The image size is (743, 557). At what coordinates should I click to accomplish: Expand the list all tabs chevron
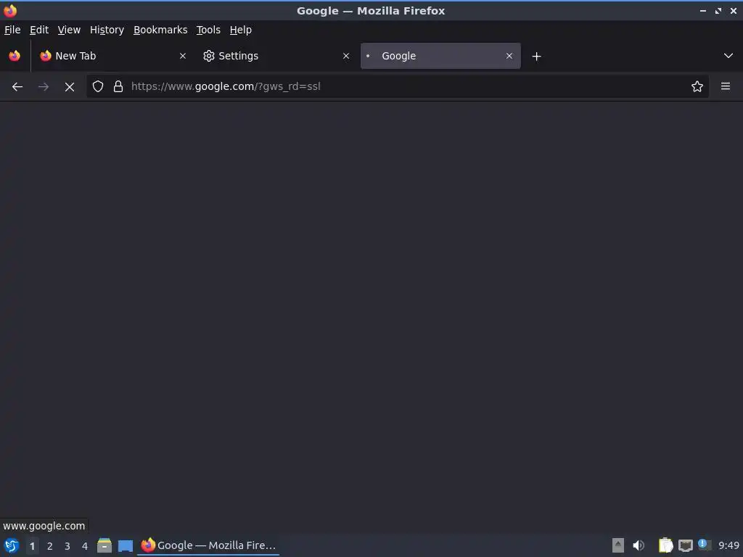728,56
